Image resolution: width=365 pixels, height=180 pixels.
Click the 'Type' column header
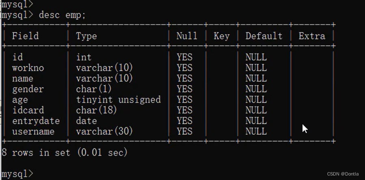(x=86, y=36)
